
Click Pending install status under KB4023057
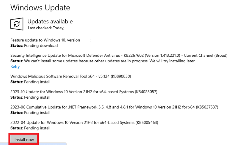coord(30,97)
